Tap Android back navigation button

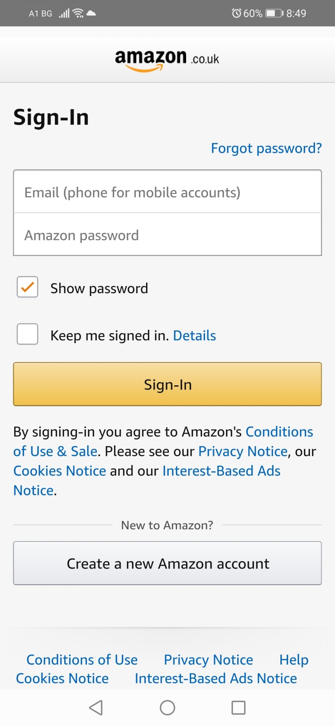click(x=96, y=708)
